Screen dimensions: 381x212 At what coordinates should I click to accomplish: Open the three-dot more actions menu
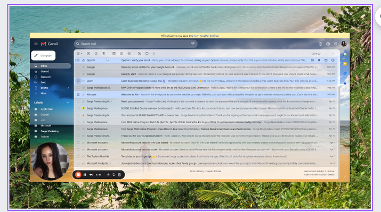(154, 54)
